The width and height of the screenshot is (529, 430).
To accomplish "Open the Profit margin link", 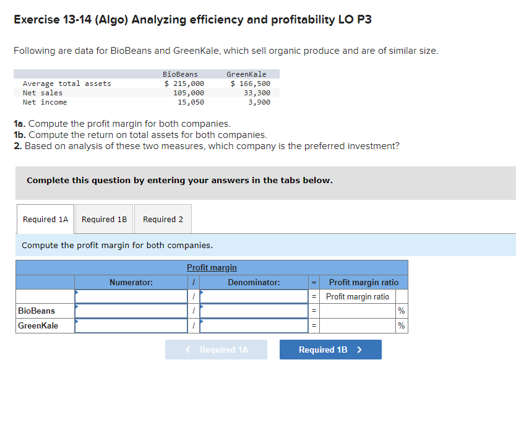I will 211,267.
